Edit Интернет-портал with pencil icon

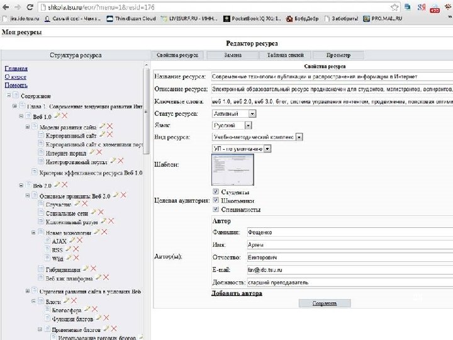point(92,152)
